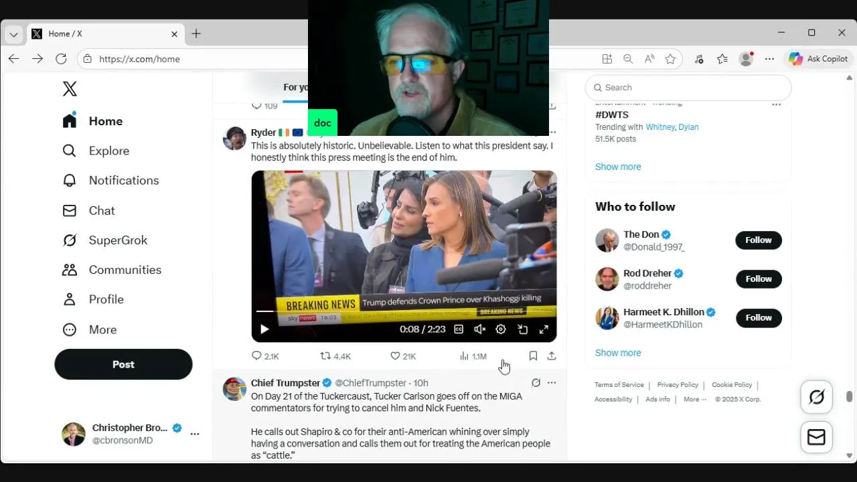Open Grok action icon on Chief Trumpster post
Viewport: 857px width, 482px height.
click(536, 383)
